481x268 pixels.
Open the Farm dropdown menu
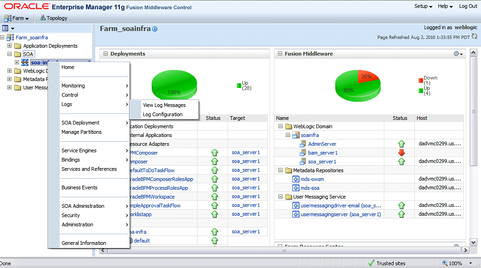pos(17,18)
